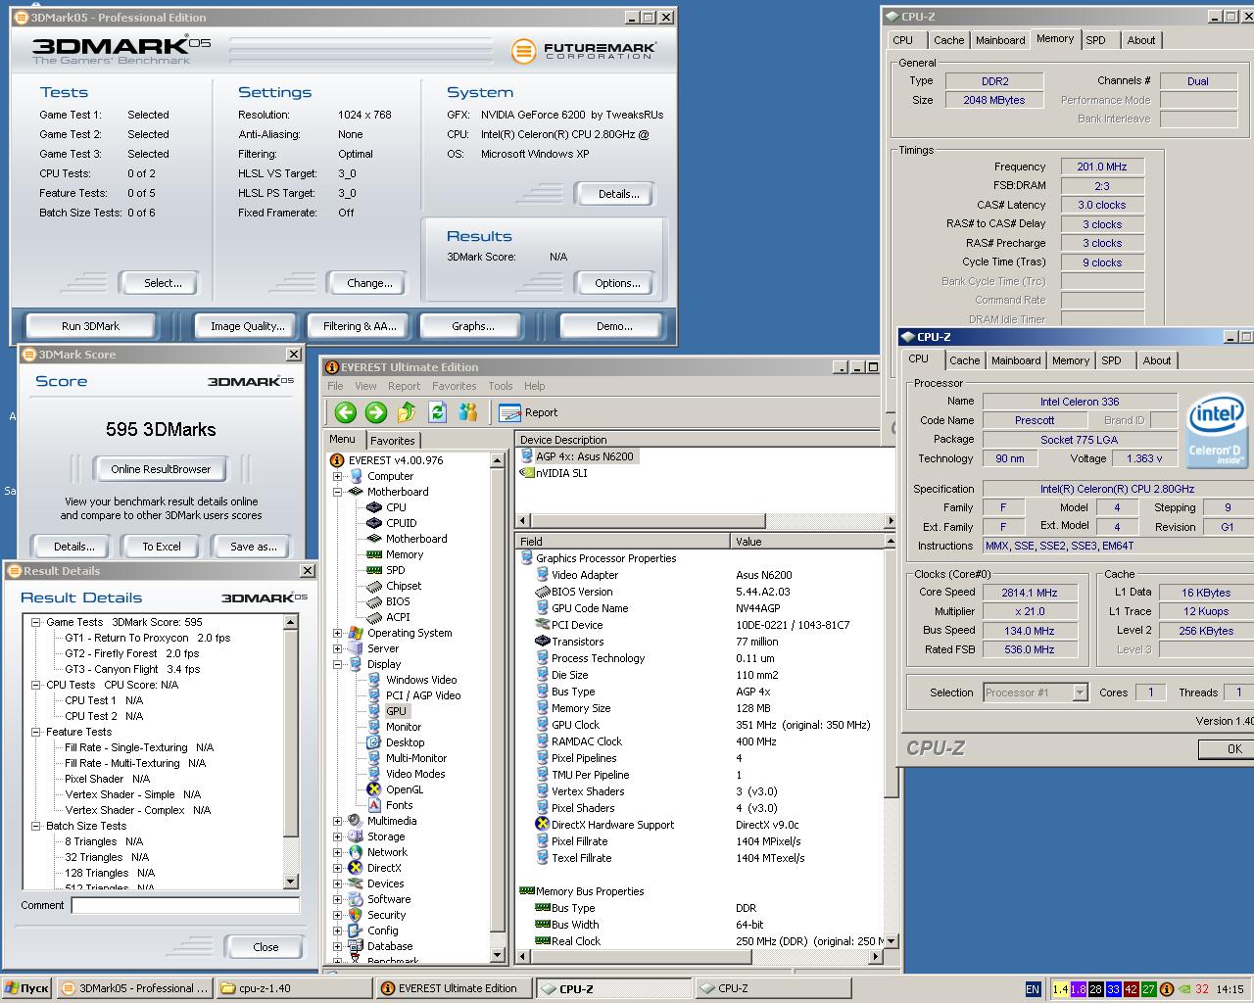
Task: Click the horizontal scrollbar in Device Description pane
Action: pos(705,520)
